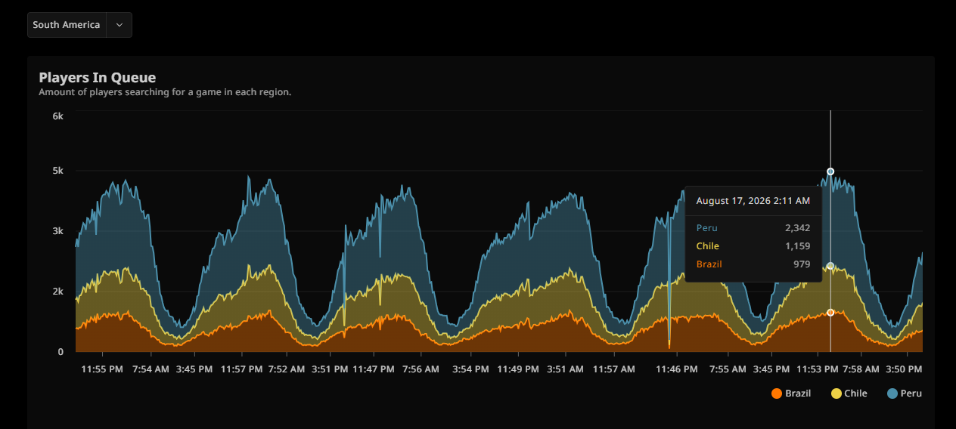Click the 11:46 PM x-axis label
The height and width of the screenshot is (429, 956).
coord(677,369)
